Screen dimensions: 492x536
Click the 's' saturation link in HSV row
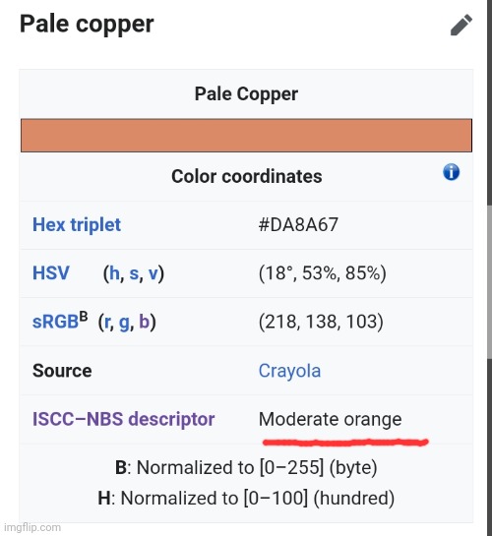click(x=134, y=273)
